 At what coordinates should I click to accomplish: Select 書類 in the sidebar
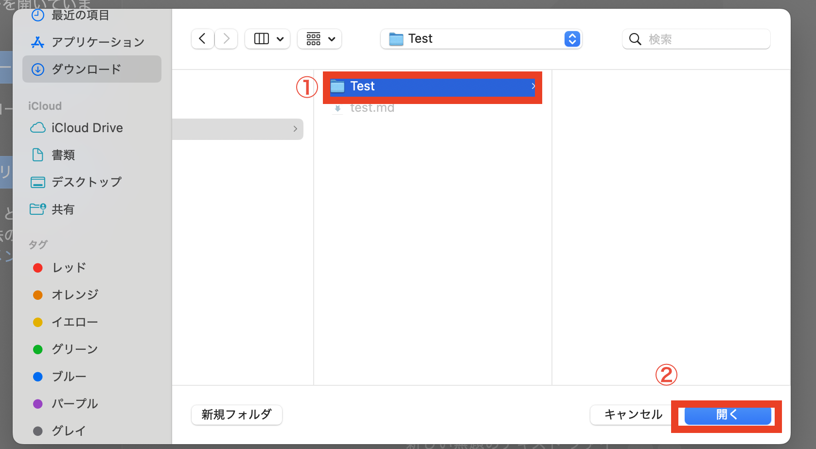(63, 155)
